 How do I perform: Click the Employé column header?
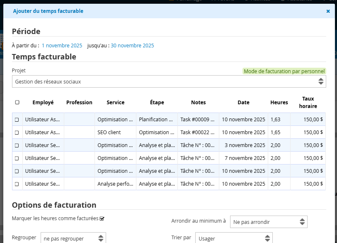(43, 102)
